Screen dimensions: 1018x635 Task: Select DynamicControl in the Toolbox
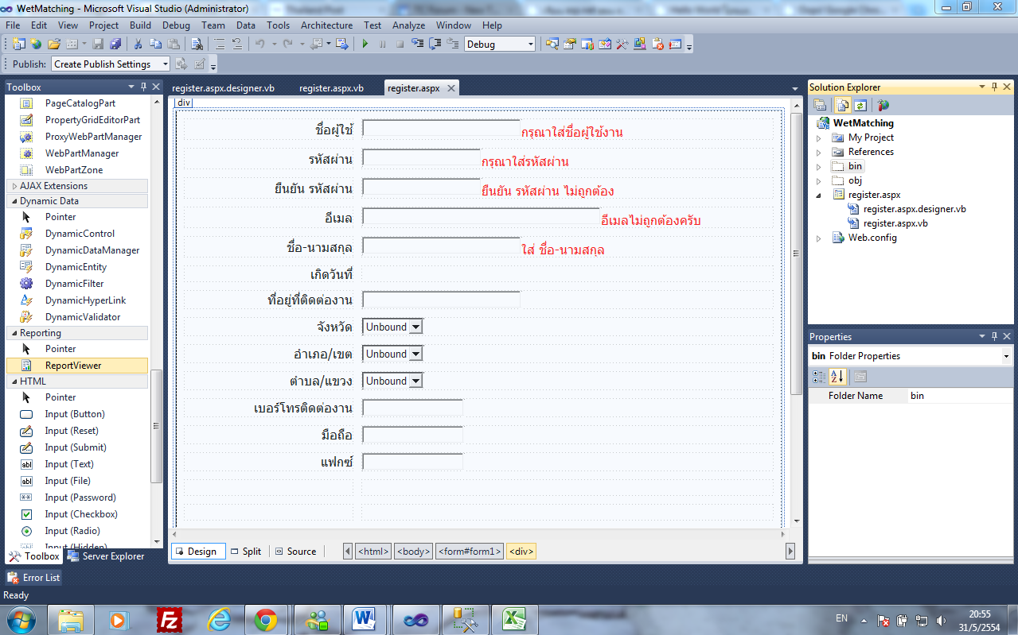[77, 234]
